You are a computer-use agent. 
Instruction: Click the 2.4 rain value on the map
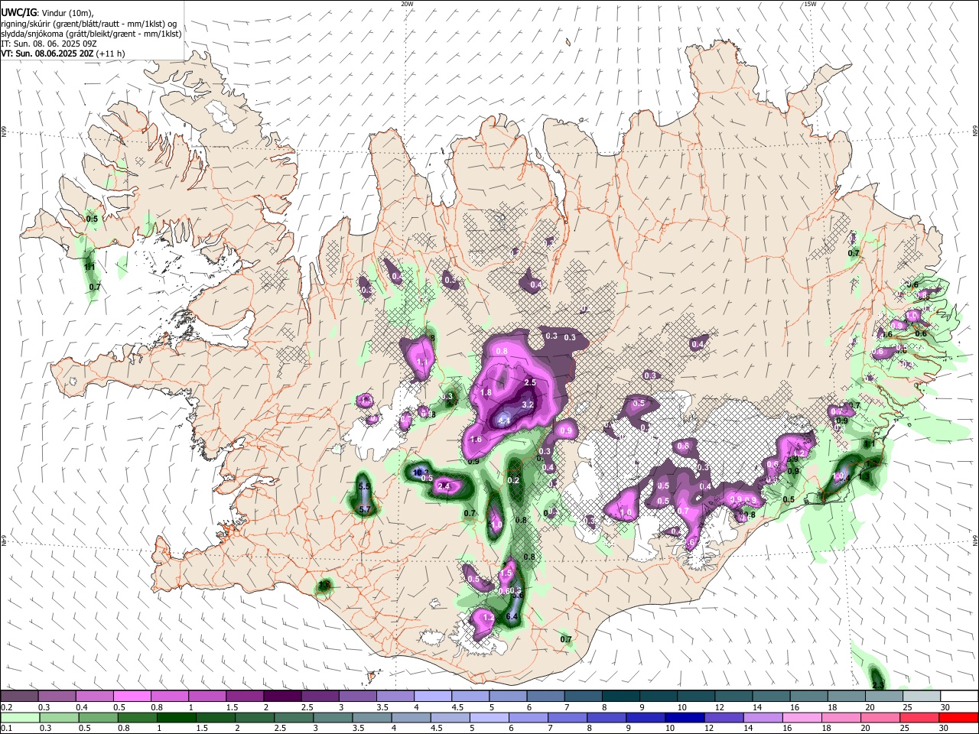pos(443,486)
